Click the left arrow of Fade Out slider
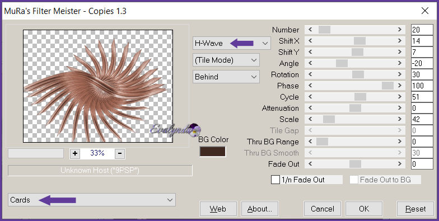 (x=310, y=164)
